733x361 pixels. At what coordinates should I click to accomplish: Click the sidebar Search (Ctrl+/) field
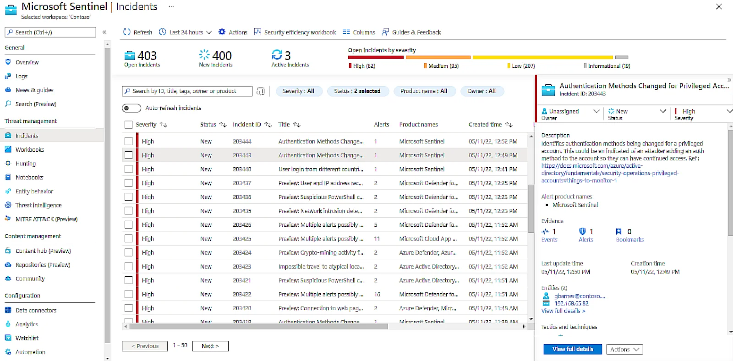[50, 32]
